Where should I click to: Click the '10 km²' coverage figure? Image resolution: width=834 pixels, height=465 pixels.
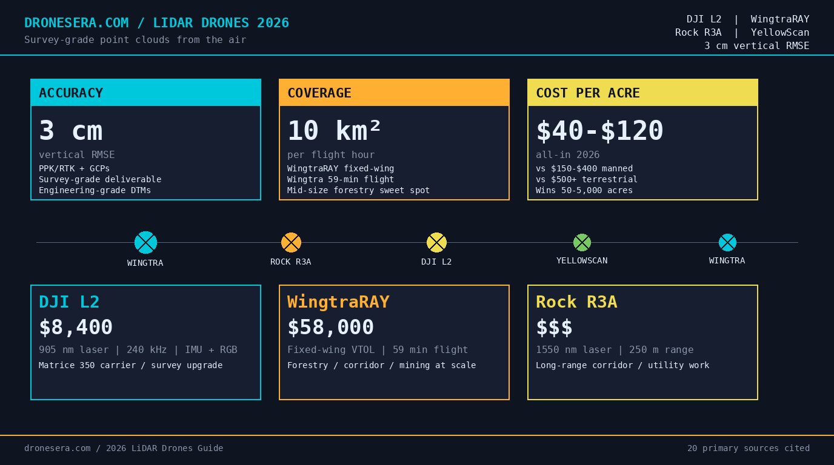click(x=335, y=131)
